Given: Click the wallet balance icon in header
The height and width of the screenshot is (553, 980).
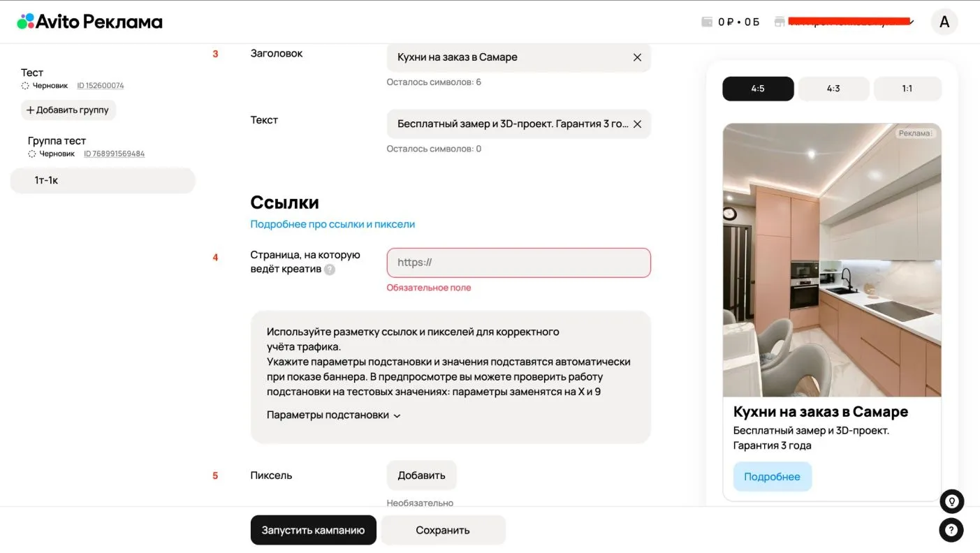Looking at the screenshot, I should (x=707, y=22).
